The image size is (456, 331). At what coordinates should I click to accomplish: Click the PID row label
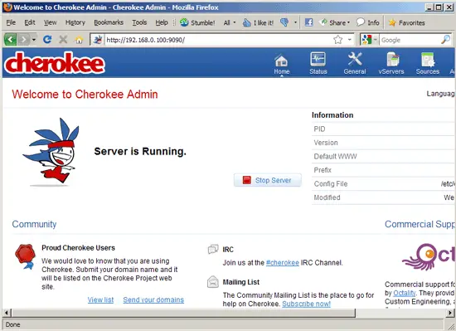click(x=319, y=129)
